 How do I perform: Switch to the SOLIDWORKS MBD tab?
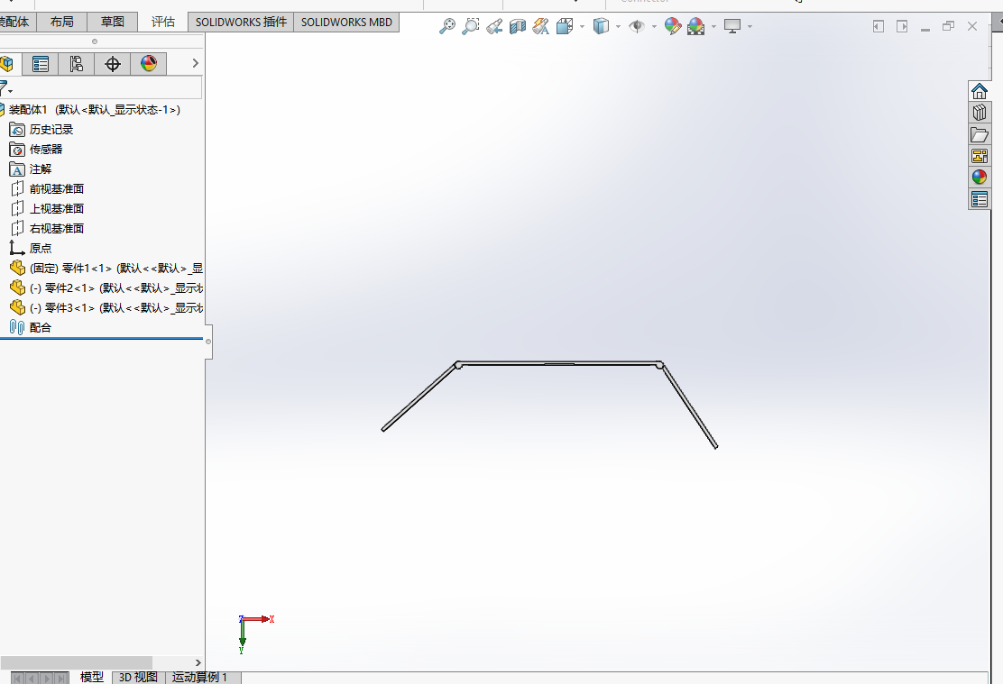click(346, 22)
